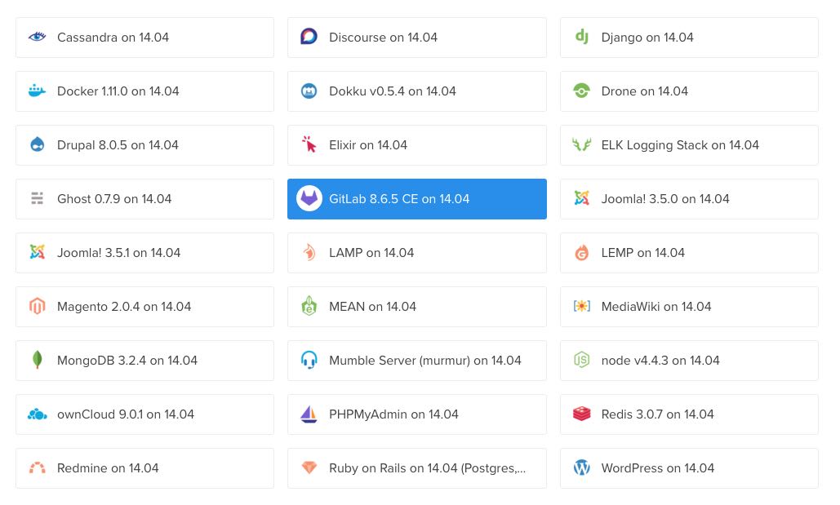Click the LAMP flame icon

309,252
